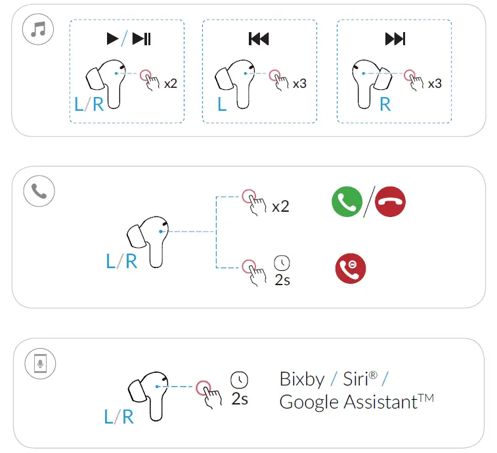Screen dimensions: 497x453
Task: Click the green answer call icon
Action: (347, 202)
